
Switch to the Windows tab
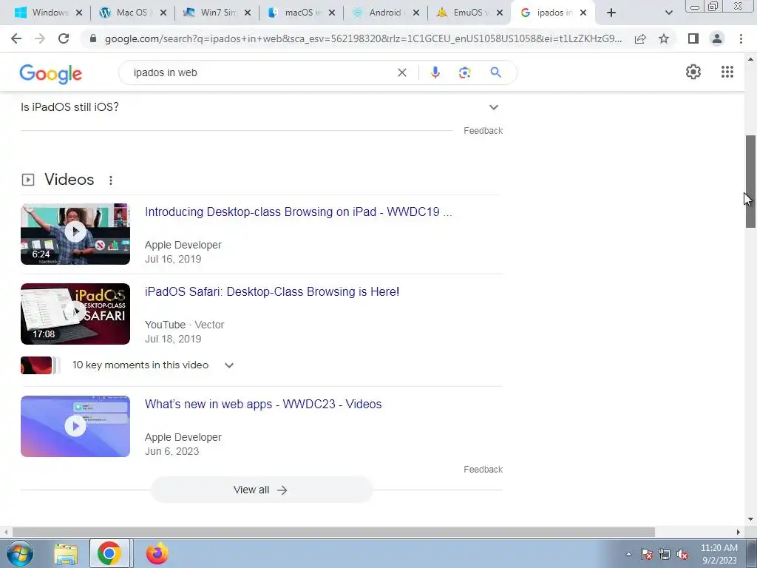44,13
